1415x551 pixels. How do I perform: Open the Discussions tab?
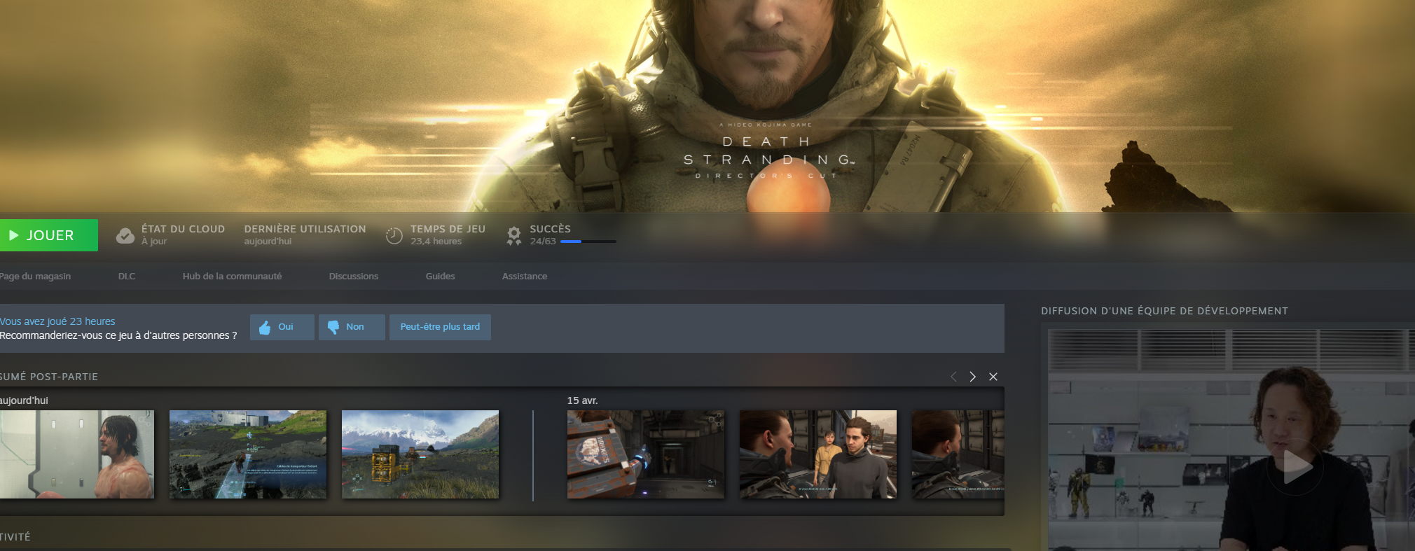click(354, 277)
